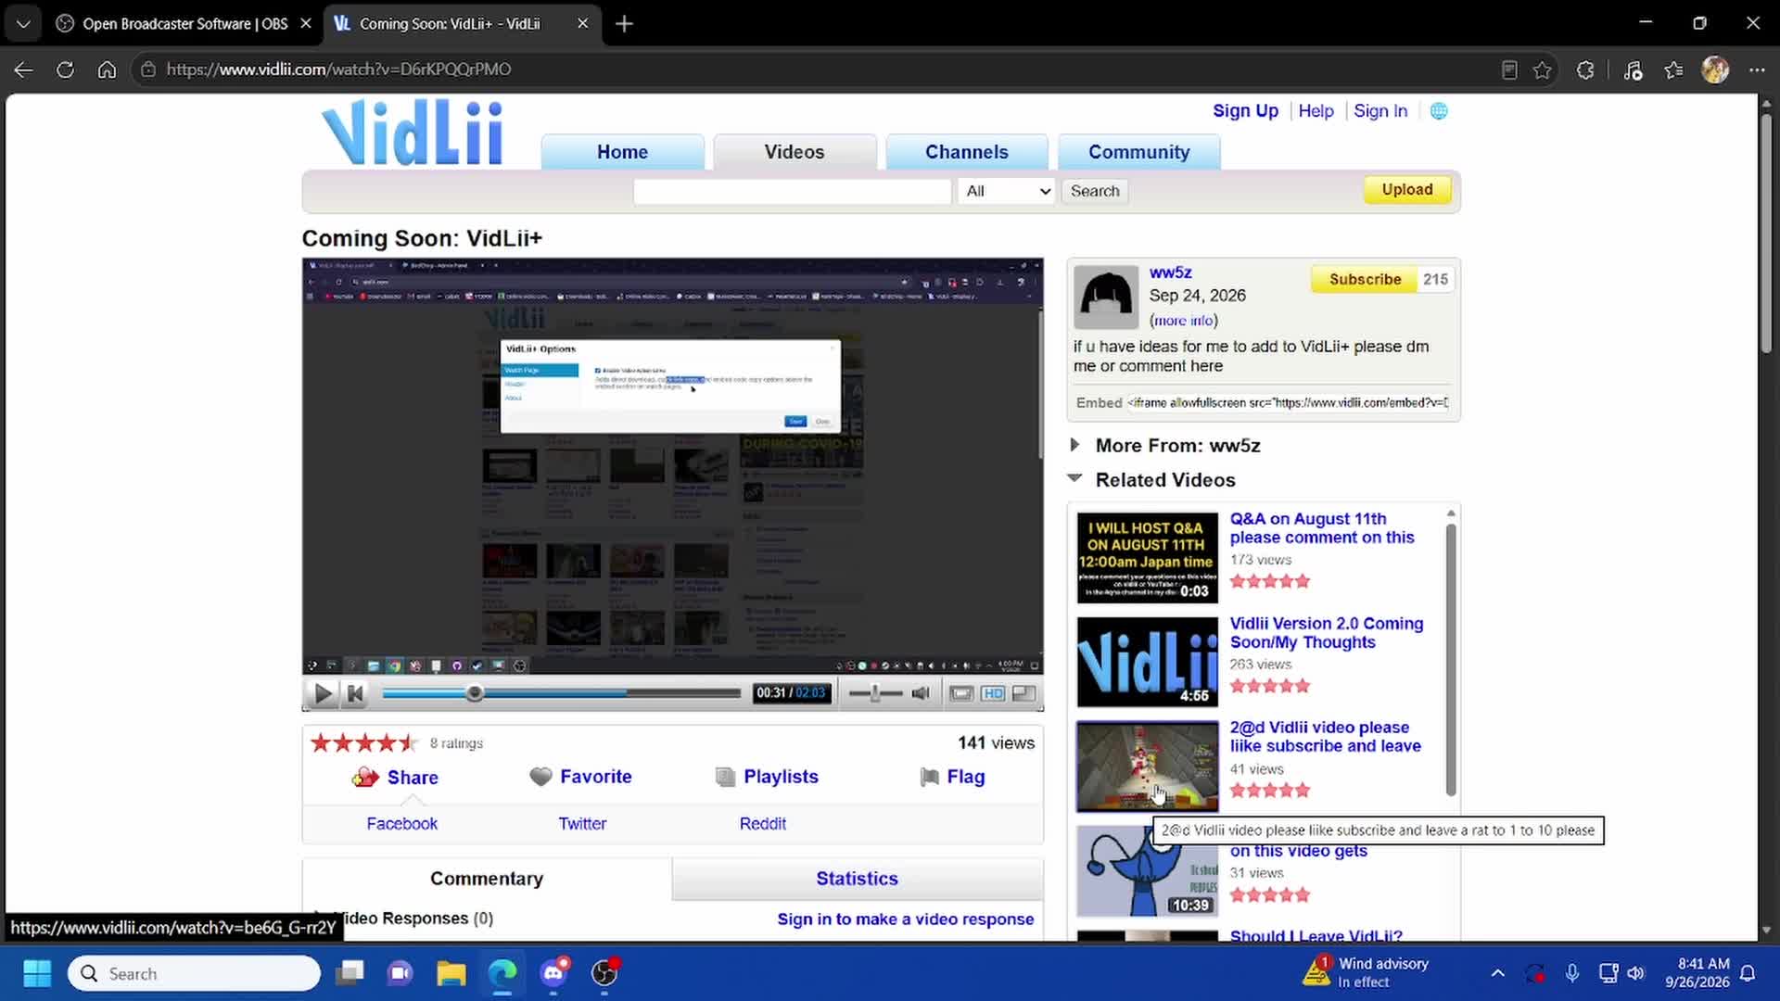This screenshot has width=1780, height=1001.
Task: Switch the player to widescreen mode
Action: point(961,693)
